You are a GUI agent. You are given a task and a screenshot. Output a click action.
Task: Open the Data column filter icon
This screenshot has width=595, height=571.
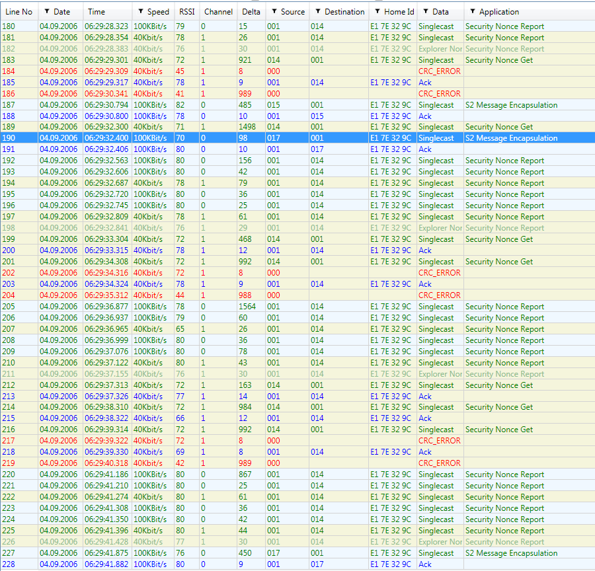[x=426, y=11]
